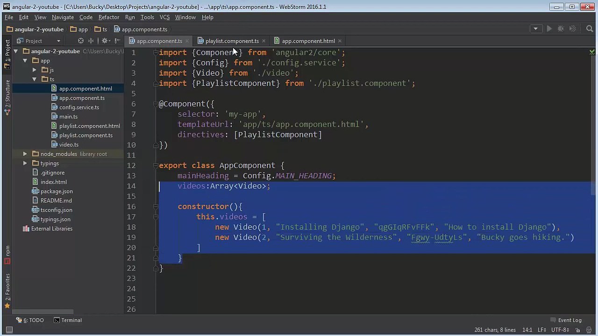598x336 pixels.
Task: Open the Event Log
Action: (566, 320)
